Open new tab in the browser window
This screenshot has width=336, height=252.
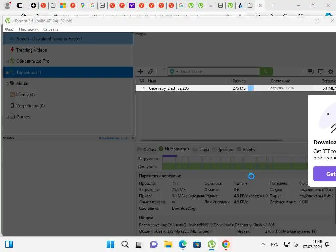pos(272,5)
